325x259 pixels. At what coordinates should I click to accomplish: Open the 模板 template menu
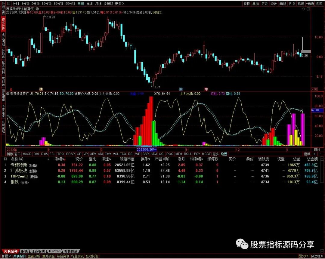307,154
